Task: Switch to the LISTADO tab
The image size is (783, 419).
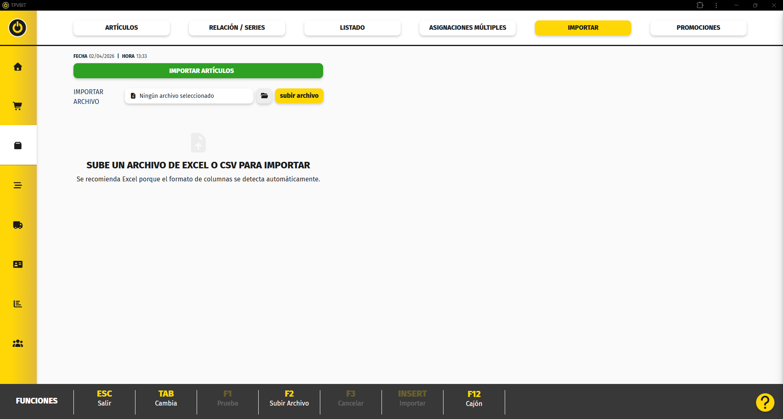Action: [x=352, y=28]
